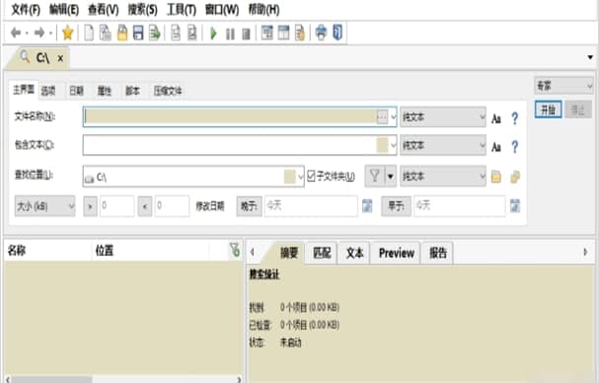Open the 专家 mode dropdown at top right
This screenshot has height=383, width=599.
563,85
